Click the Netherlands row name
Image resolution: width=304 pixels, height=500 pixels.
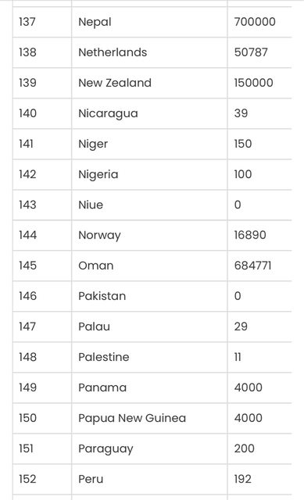(x=113, y=52)
